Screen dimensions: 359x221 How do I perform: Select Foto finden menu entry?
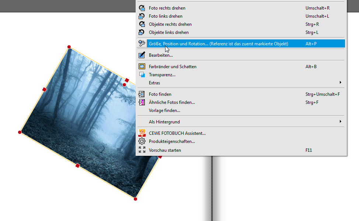pyautogui.click(x=241, y=94)
